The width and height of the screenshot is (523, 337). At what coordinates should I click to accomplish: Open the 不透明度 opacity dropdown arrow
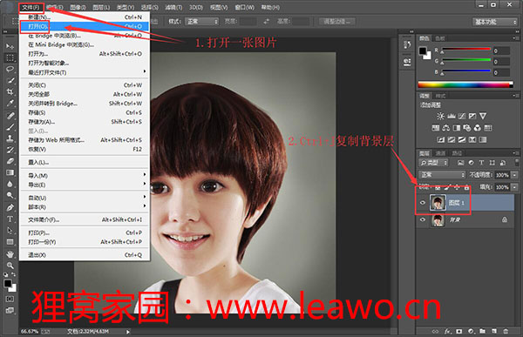[514, 175]
